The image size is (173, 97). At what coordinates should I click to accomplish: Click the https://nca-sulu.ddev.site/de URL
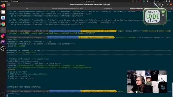point(31,74)
